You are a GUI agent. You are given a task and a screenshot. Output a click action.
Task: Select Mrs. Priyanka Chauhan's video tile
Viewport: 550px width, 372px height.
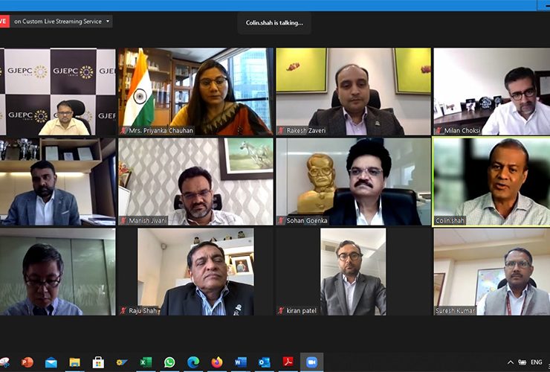pos(195,92)
